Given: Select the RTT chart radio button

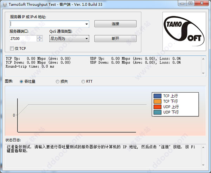Looking at the screenshot, I should (x=83, y=81).
